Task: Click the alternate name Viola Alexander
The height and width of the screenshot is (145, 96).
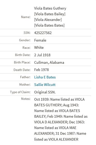Action: (x=48, y=20)
